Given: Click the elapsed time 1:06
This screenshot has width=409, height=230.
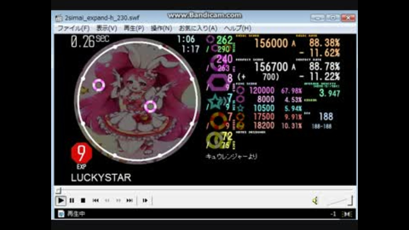Looking at the screenshot, I should (x=186, y=39).
